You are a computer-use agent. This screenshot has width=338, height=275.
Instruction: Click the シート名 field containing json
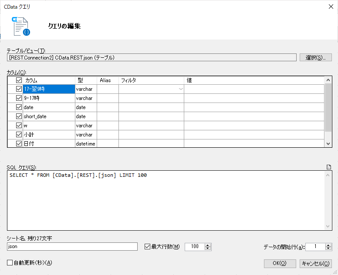(x=72, y=247)
